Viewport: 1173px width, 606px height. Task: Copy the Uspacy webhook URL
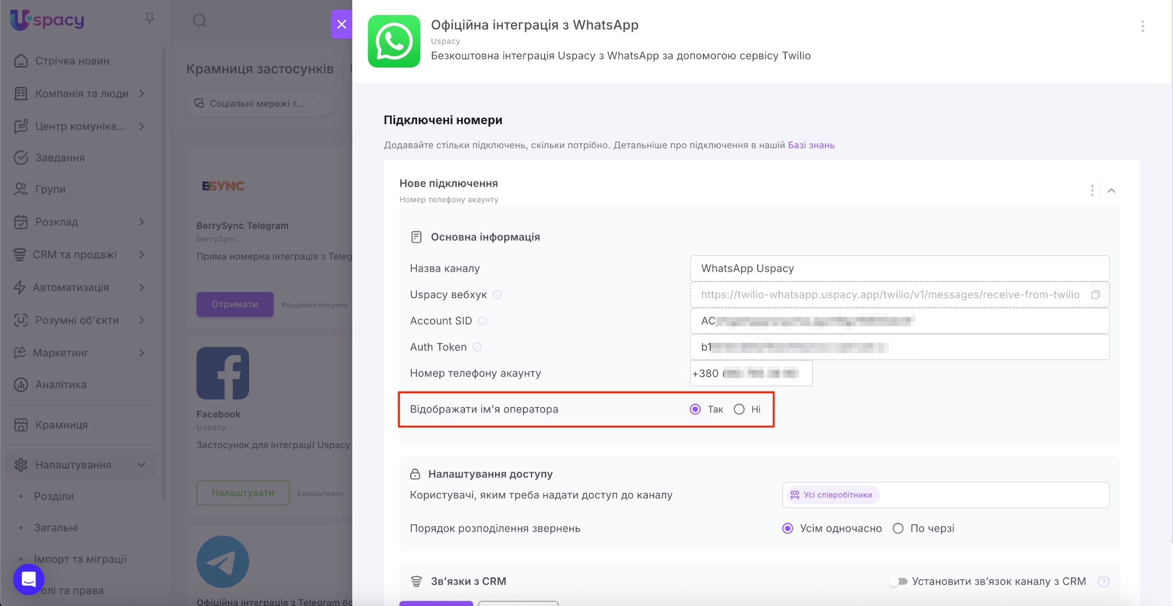(1095, 295)
